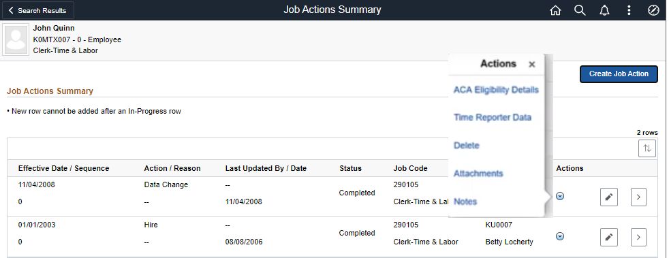Click effective date 01/01/2003 cell
Screen dimensions: 669x258
coord(37,225)
